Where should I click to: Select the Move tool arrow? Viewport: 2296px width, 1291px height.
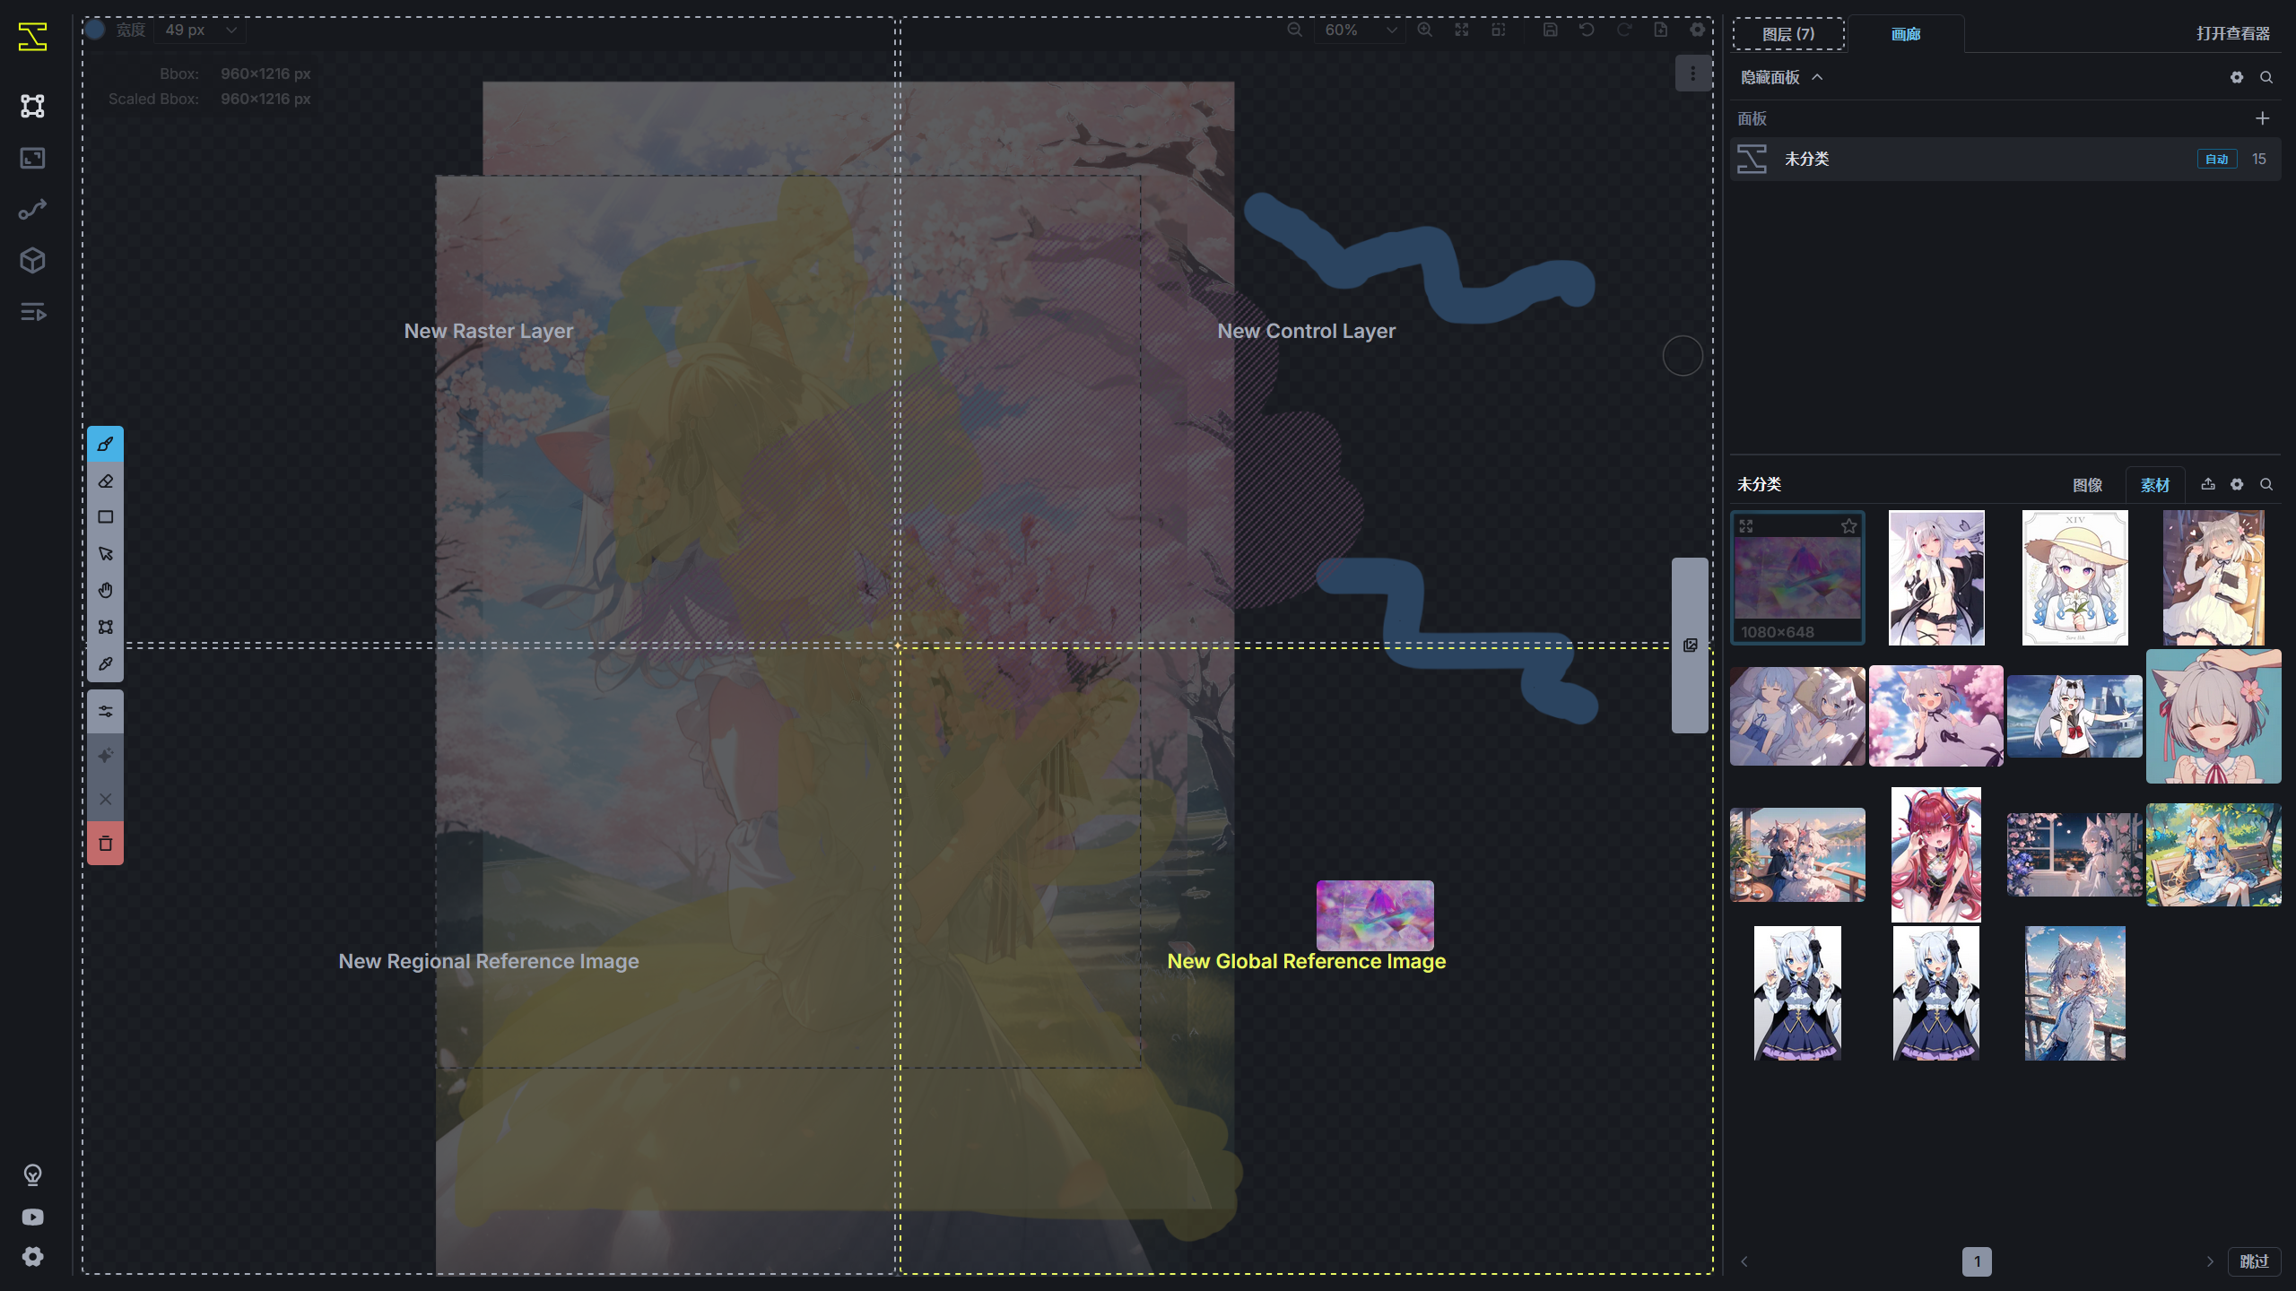105,554
